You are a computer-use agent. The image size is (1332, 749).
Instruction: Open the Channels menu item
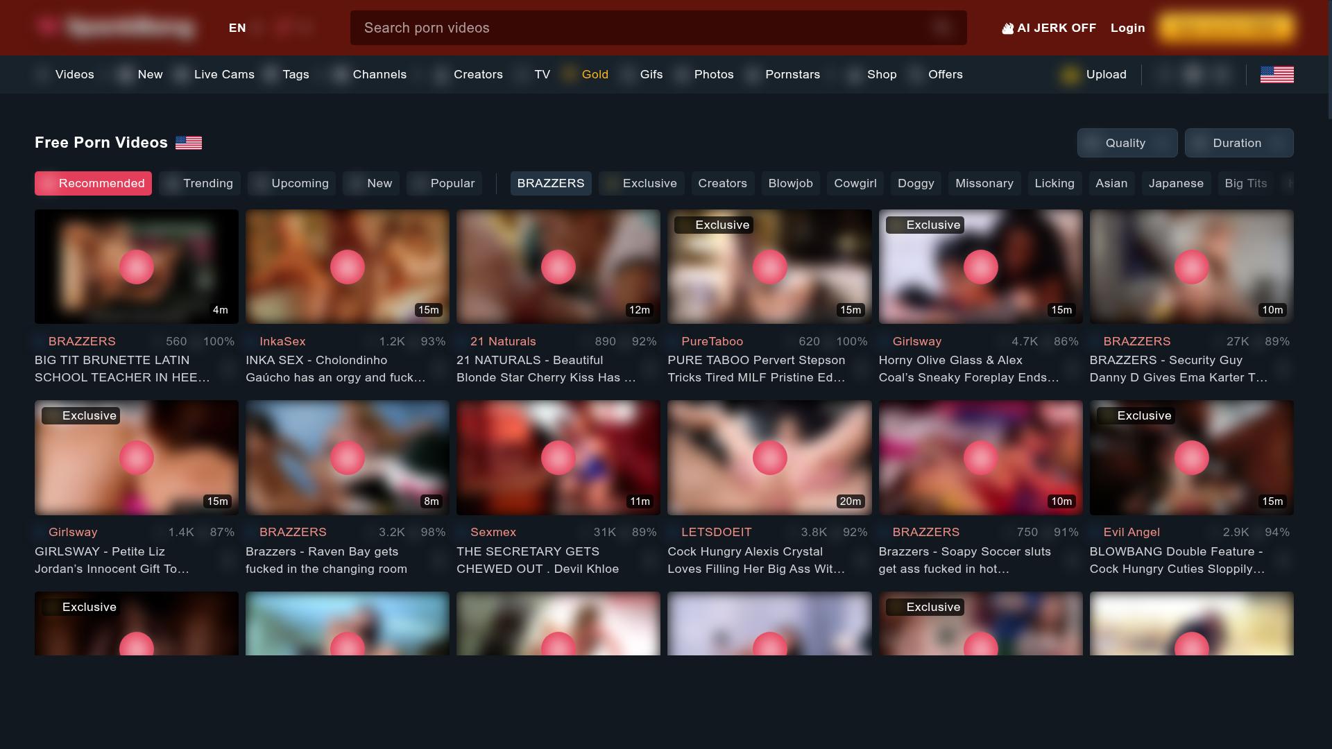(x=379, y=74)
